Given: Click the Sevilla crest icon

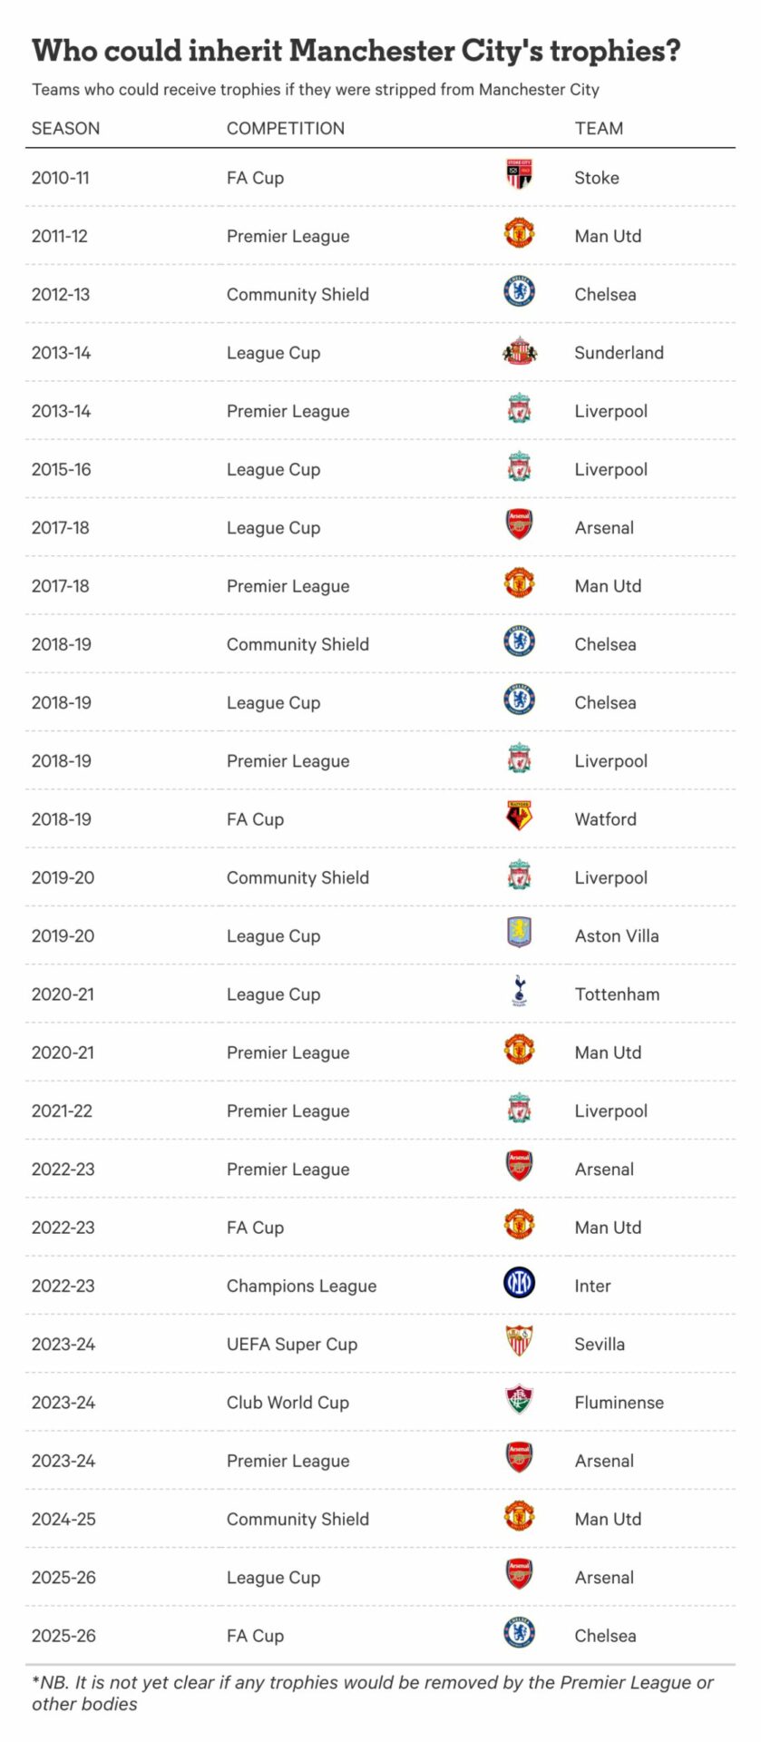Looking at the screenshot, I should tap(519, 1342).
